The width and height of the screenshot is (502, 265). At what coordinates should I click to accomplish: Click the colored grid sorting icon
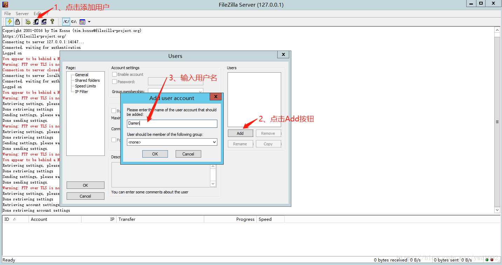[82, 22]
